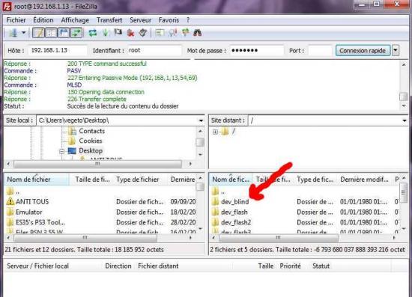This screenshot has height=297, width=412.
Task: Click the queue Priorité column header
Action: pyautogui.click(x=290, y=266)
